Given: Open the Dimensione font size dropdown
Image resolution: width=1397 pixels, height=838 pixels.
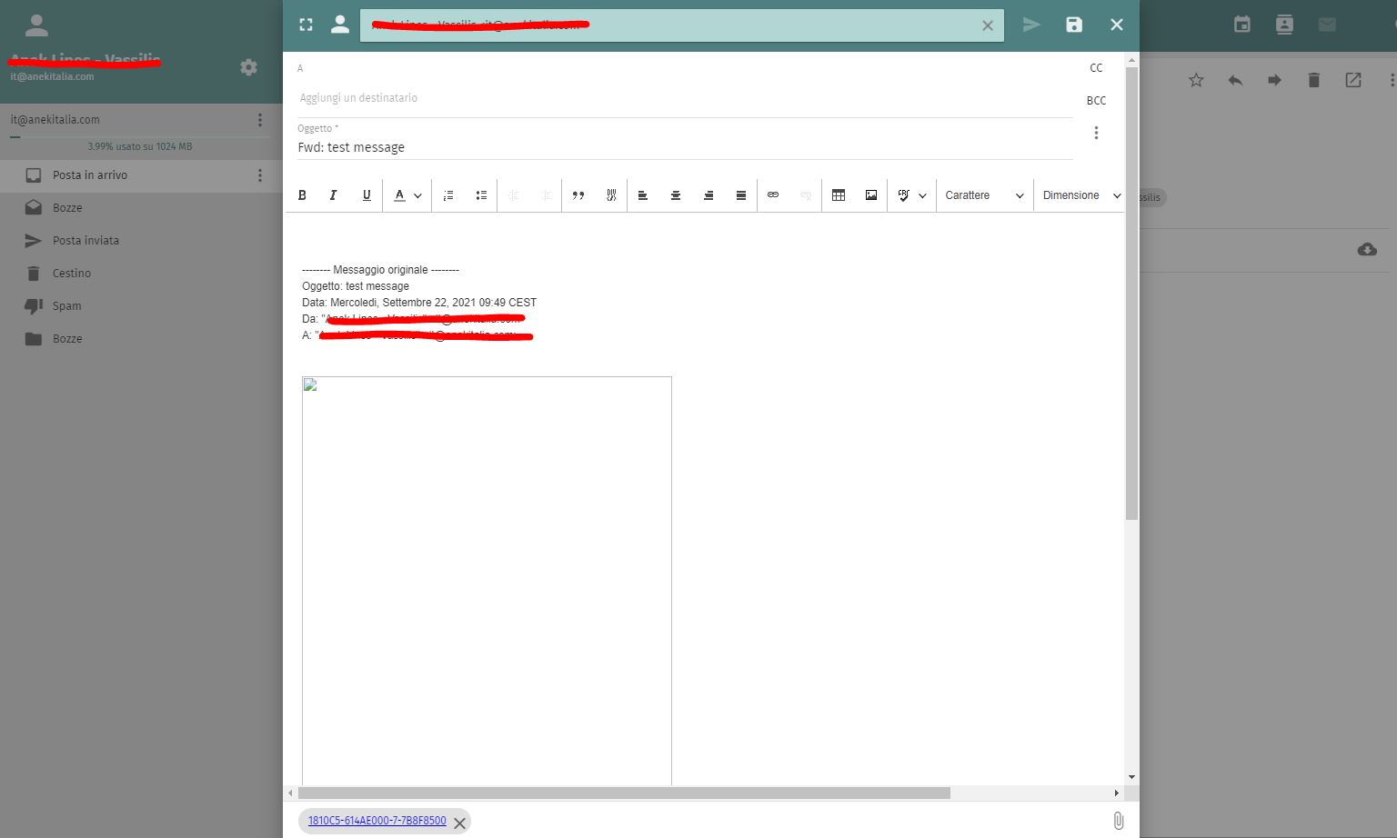Looking at the screenshot, I should coord(1080,195).
